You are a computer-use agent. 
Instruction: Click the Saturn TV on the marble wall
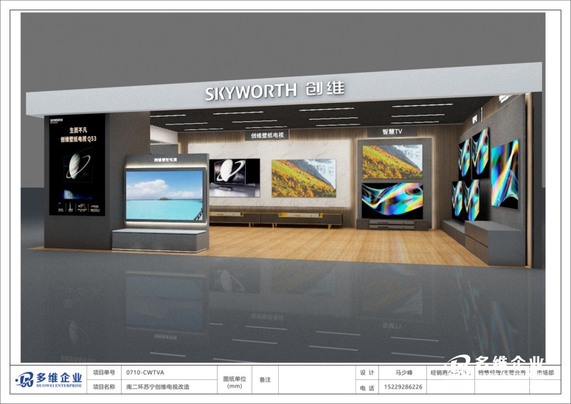(x=234, y=177)
